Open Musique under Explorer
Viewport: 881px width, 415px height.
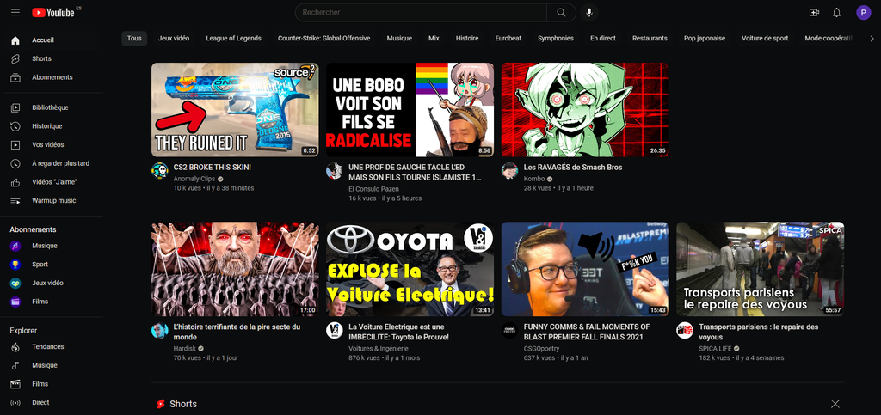[x=52, y=365]
